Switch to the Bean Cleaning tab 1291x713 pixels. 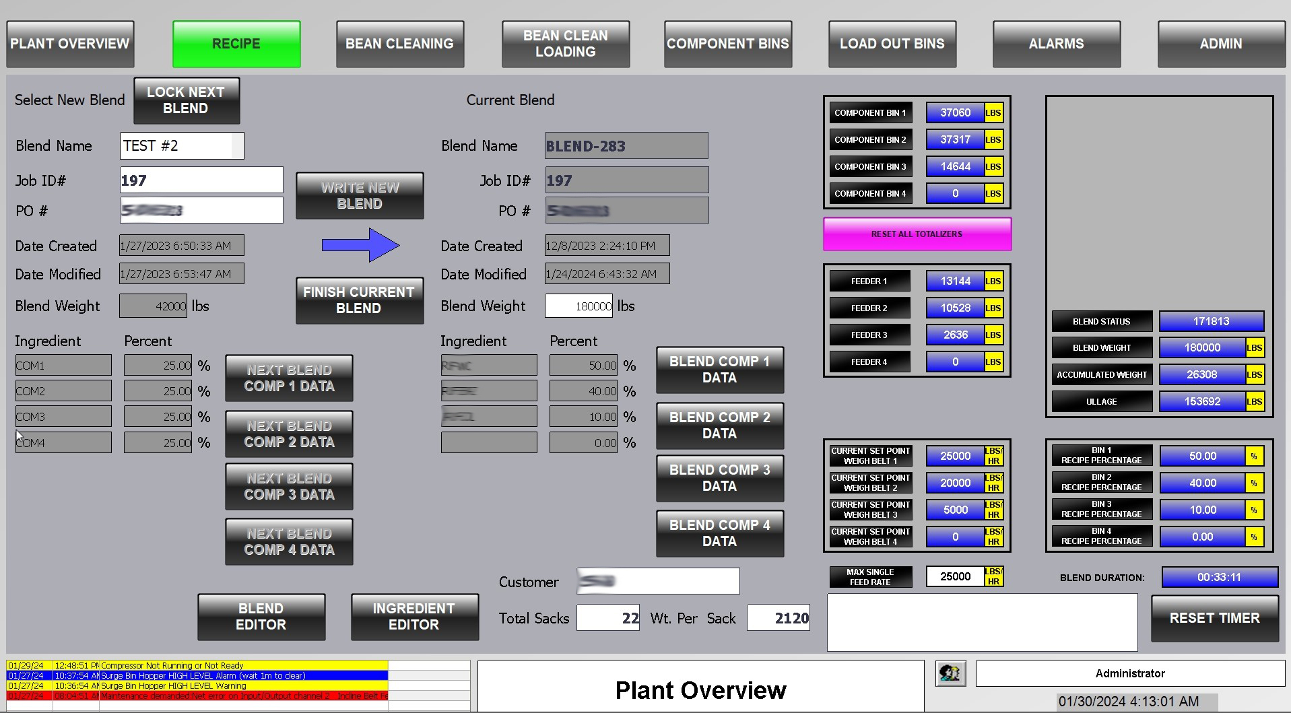pyautogui.click(x=399, y=44)
